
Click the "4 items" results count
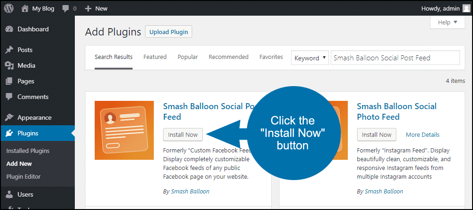click(x=455, y=81)
